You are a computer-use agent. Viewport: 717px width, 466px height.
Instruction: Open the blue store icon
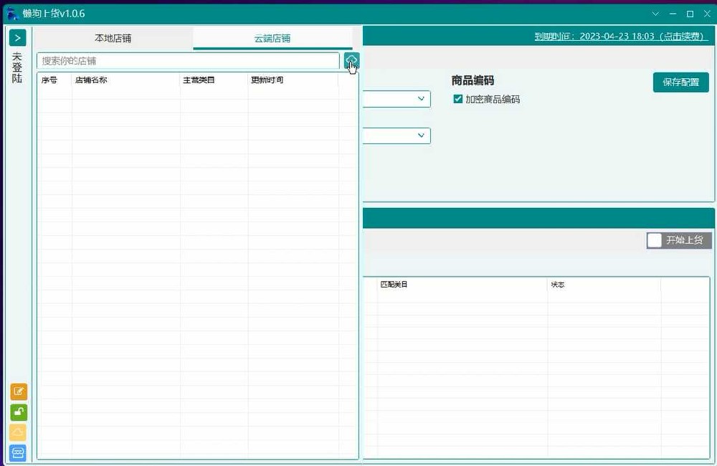click(x=19, y=453)
